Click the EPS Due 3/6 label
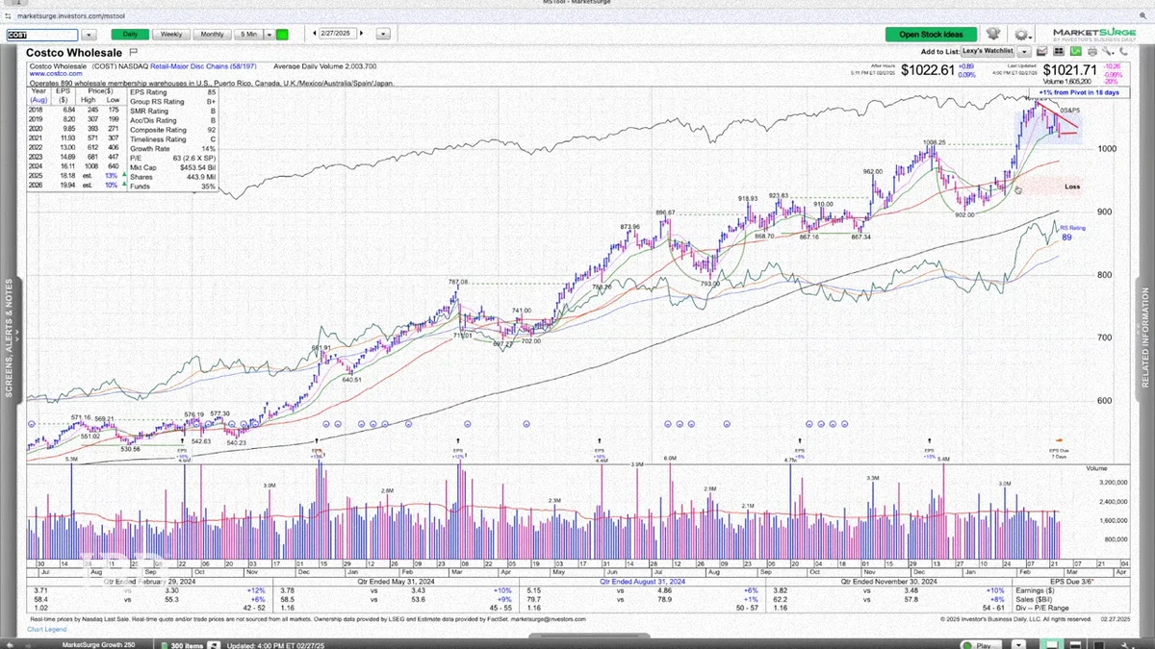Screen dimensions: 1155x649 tap(1071, 581)
